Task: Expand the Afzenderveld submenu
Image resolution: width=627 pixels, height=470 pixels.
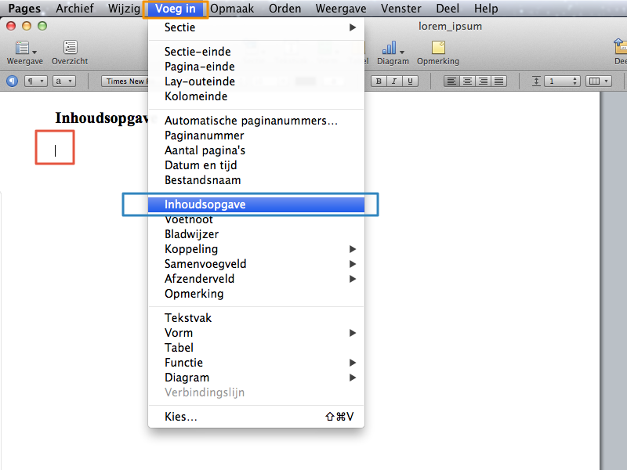Action: (256, 279)
